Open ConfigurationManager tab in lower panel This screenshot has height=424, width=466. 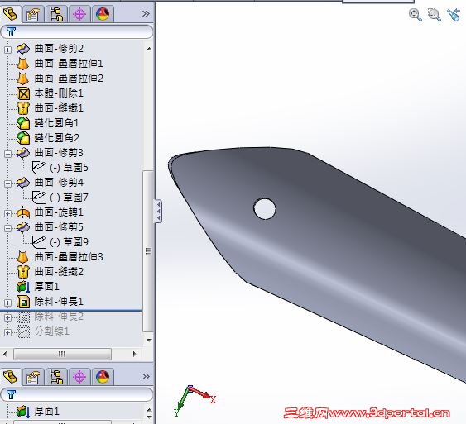(56, 377)
